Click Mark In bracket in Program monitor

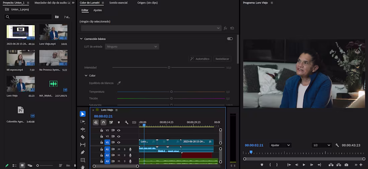click(270, 165)
